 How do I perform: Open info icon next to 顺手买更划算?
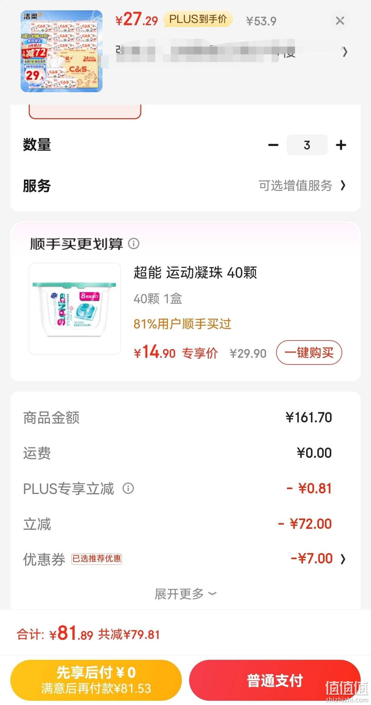[134, 243]
